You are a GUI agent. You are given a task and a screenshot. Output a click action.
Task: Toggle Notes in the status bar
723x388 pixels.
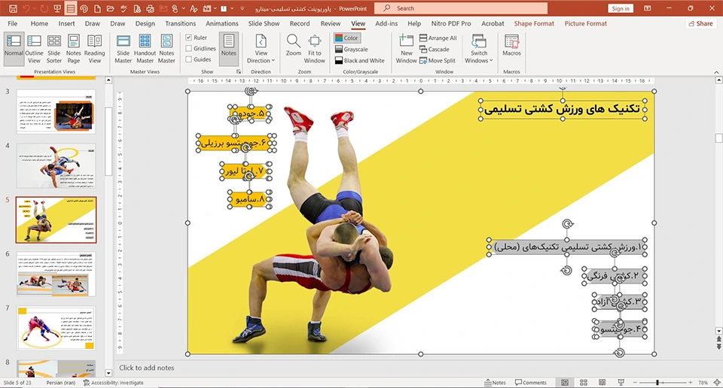pos(495,383)
